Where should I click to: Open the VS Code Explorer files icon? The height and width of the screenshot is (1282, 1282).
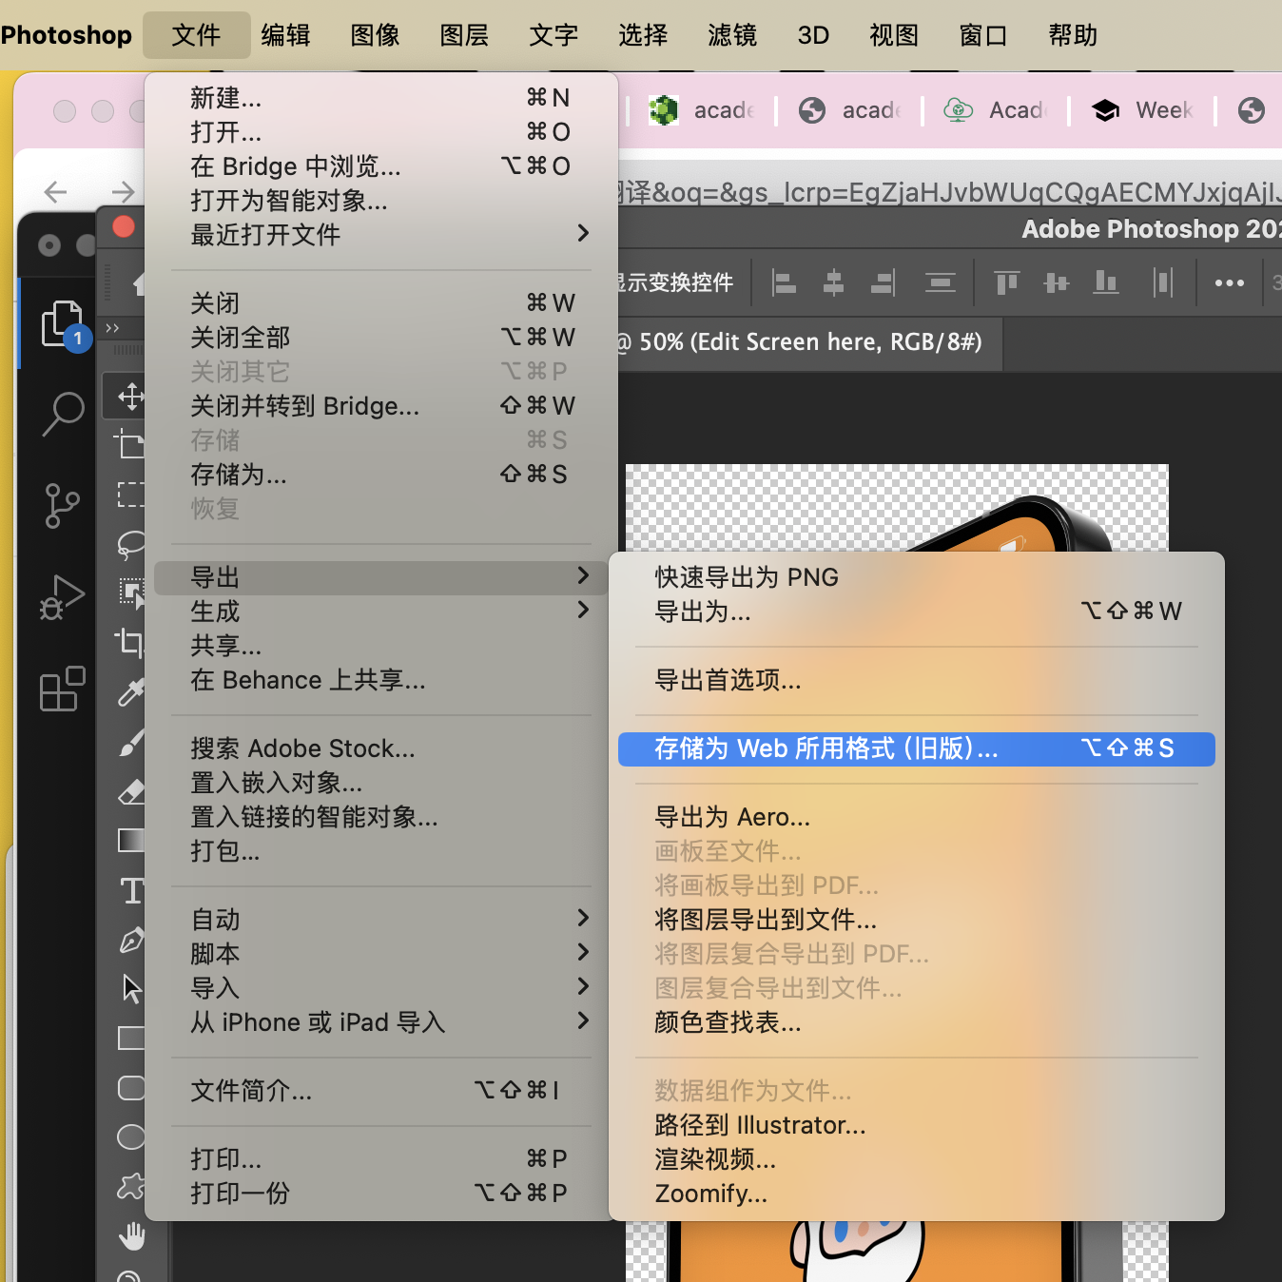click(x=63, y=323)
